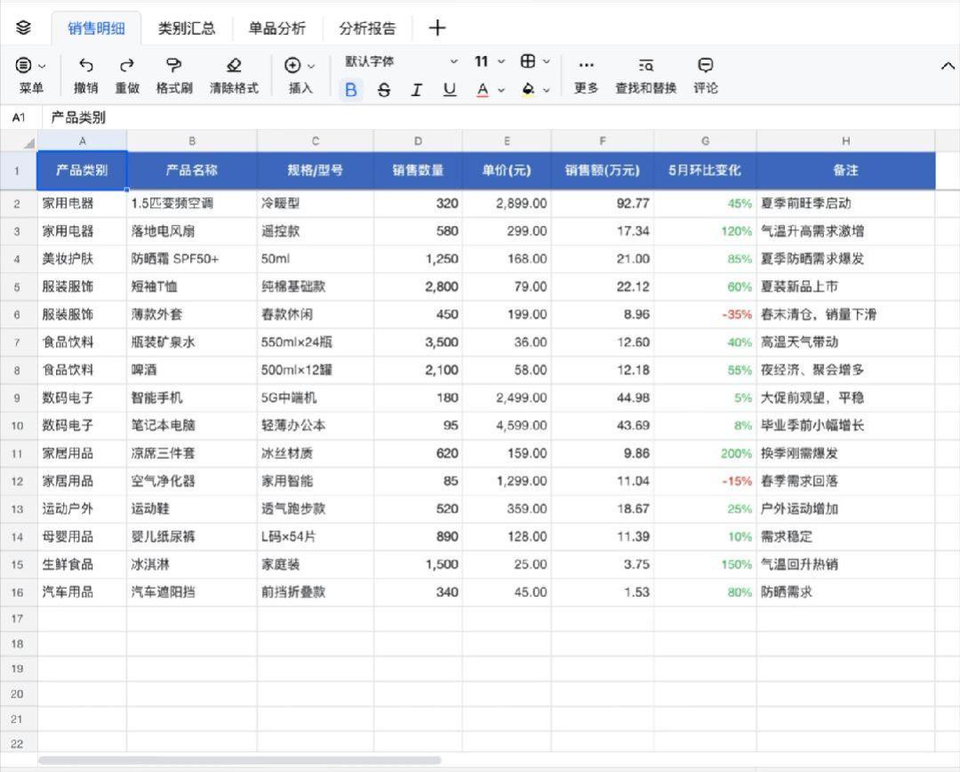Collapse the toolbar with chevron
Viewport: 960px width, 772px height.
pos(948,66)
